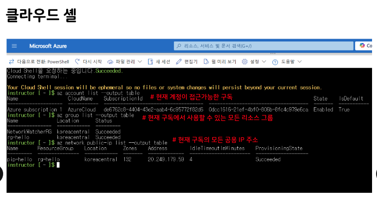Click the settings gear icon
The height and width of the screenshot is (200, 377).
click(245, 62)
